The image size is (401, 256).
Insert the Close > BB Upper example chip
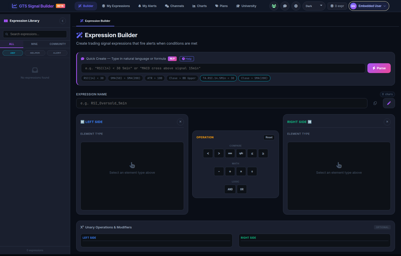(182, 78)
